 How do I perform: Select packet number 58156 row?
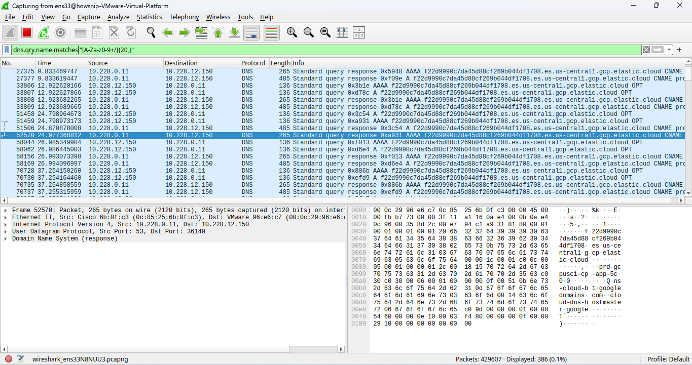click(x=342, y=156)
